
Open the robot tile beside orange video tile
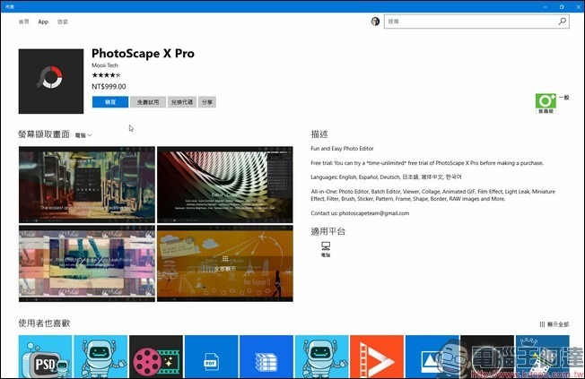[x=321, y=357]
